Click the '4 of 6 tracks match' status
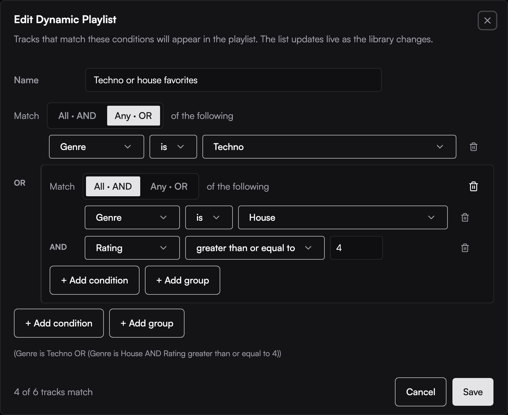 click(53, 392)
